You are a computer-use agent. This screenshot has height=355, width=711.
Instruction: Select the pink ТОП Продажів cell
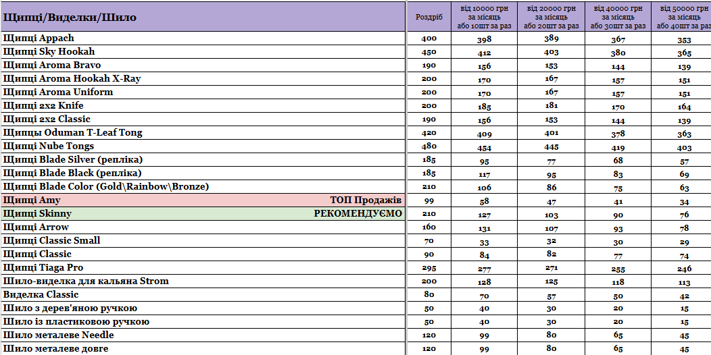[x=366, y=200]
